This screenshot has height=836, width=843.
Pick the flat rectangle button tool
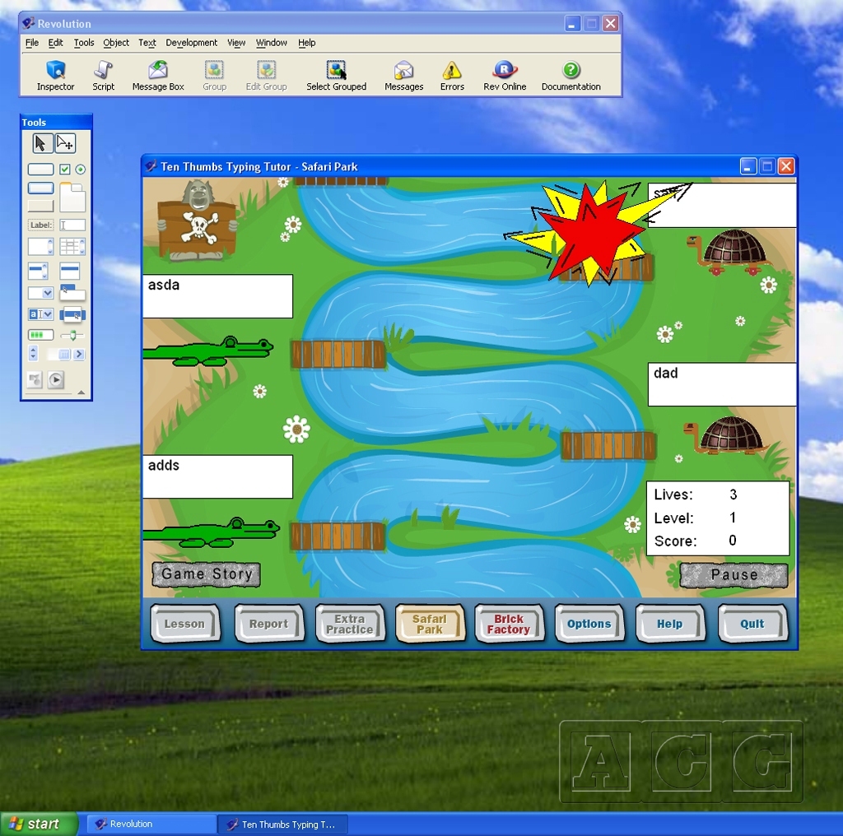(x=40, y=206)
